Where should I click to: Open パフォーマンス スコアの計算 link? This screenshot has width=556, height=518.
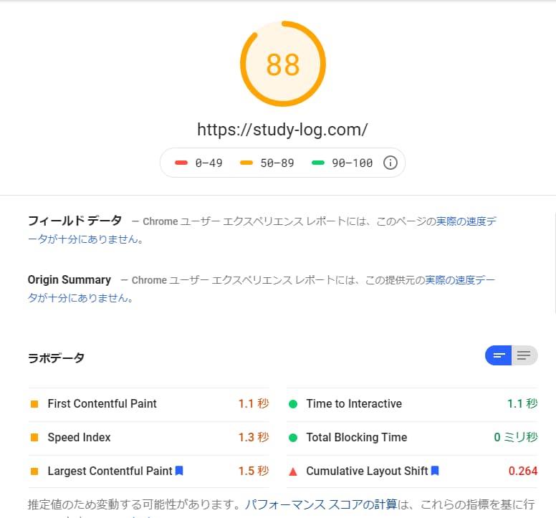tap(321, 504)
